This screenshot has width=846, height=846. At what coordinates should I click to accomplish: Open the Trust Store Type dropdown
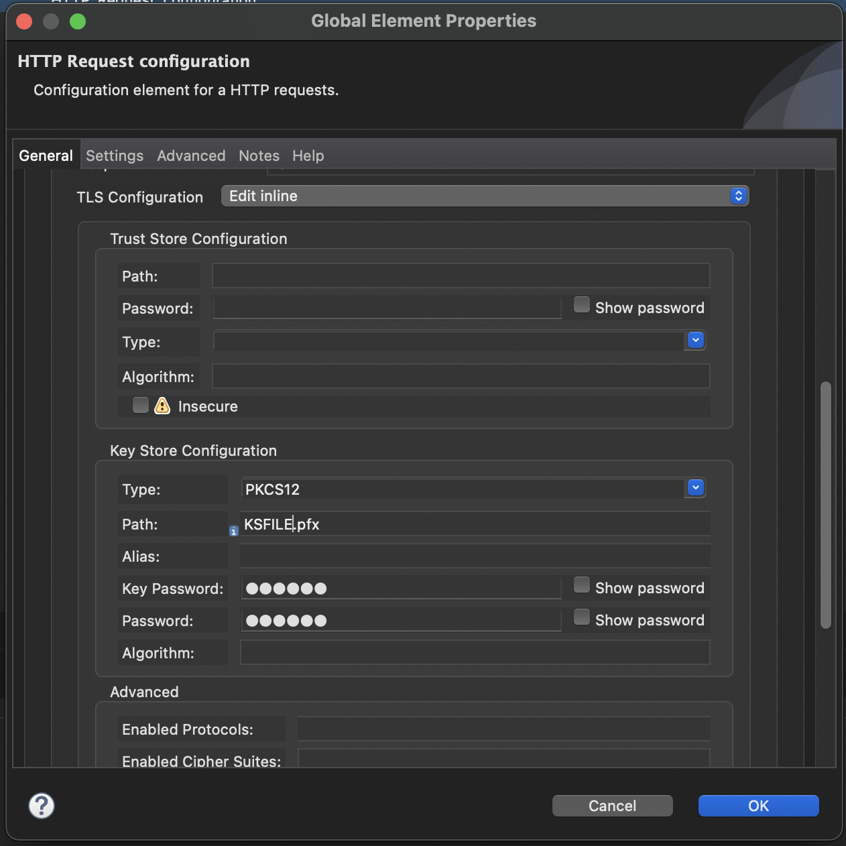(695, 340)
